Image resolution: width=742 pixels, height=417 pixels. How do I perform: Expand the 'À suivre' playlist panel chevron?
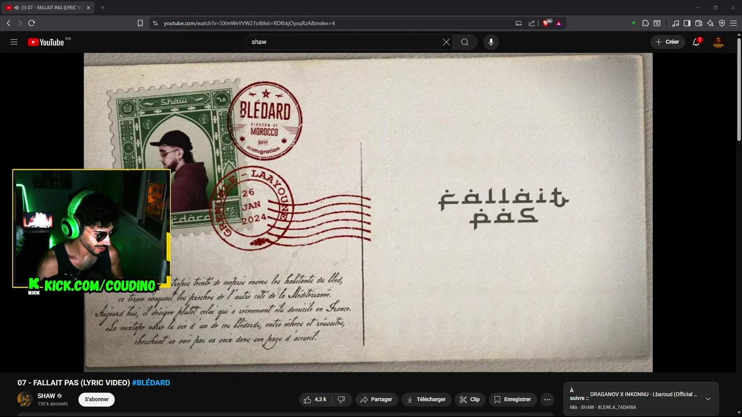708,398
